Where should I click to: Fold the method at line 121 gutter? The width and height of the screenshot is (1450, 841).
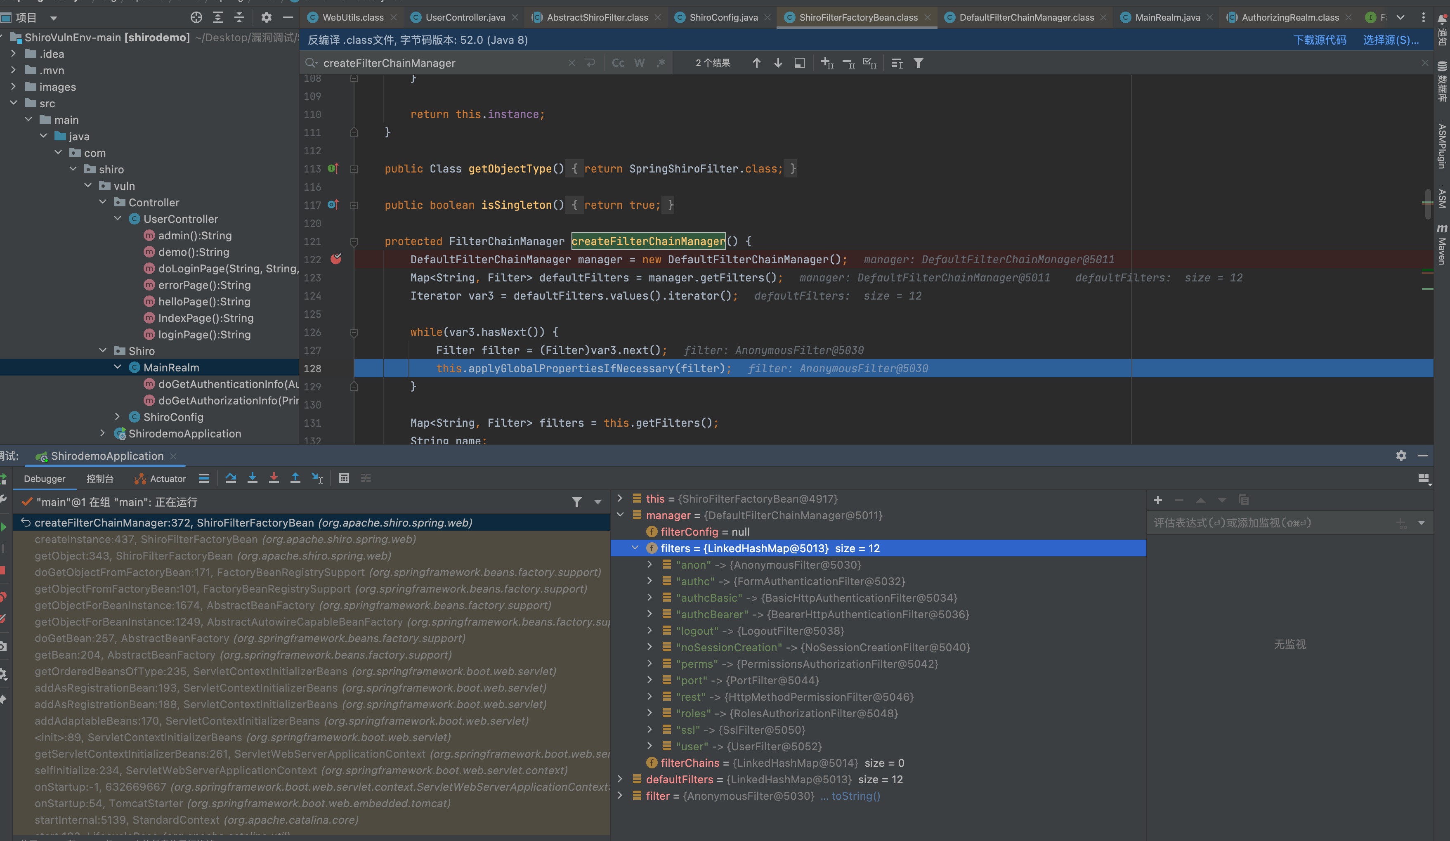[354, 241]
